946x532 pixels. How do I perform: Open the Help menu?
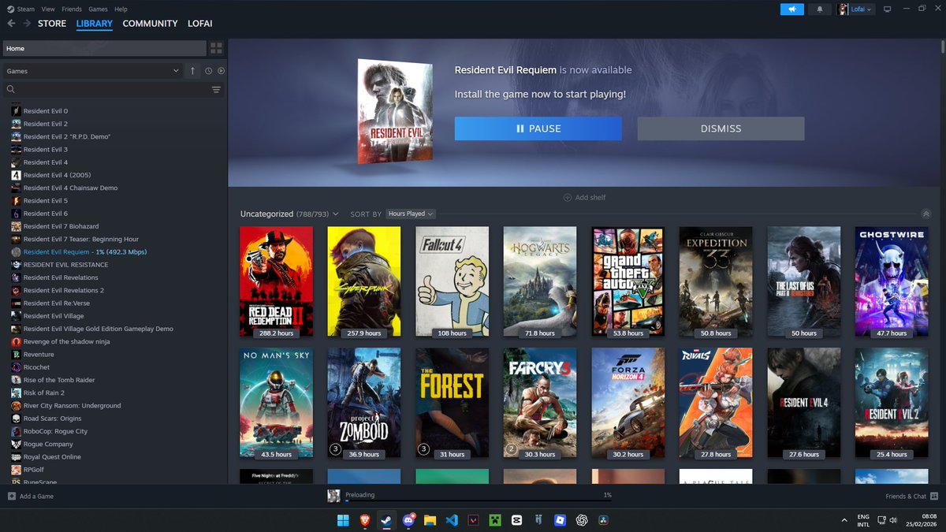(x=121, y=9)
